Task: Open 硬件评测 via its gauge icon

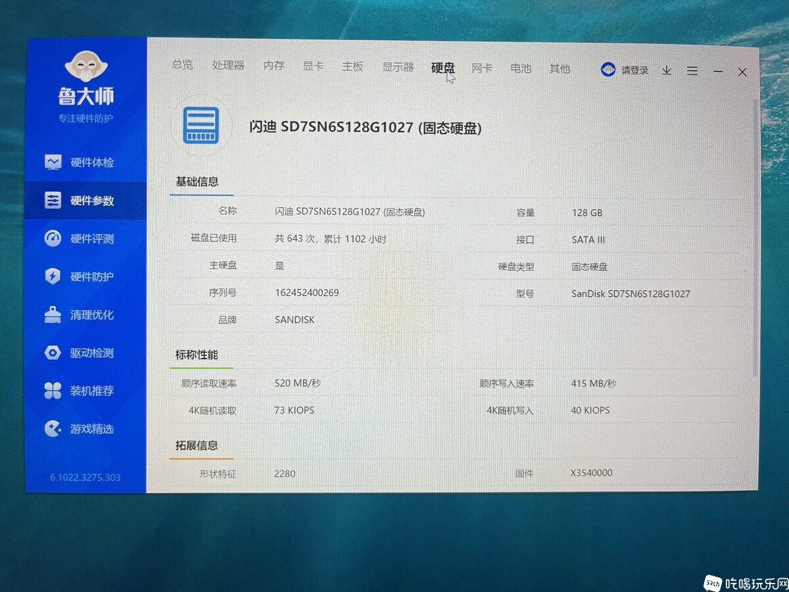Action: point(53,238)
